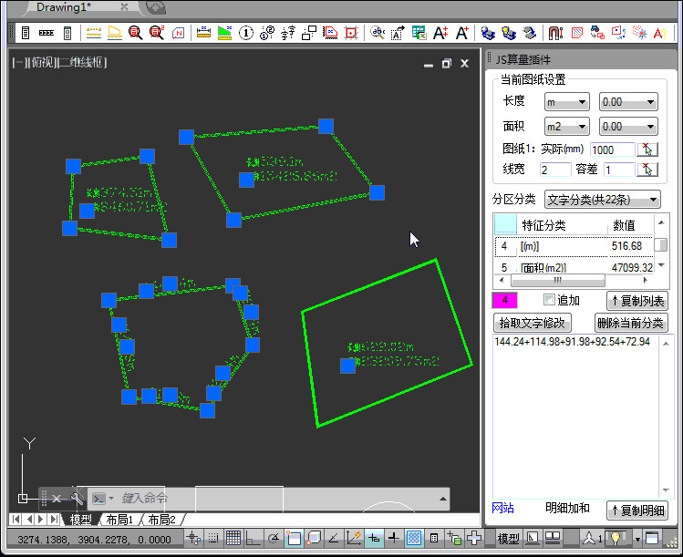This screenshot has width=683, height=557.
Task: Click the magenta color swatch labeled 4
Action: 505,300
